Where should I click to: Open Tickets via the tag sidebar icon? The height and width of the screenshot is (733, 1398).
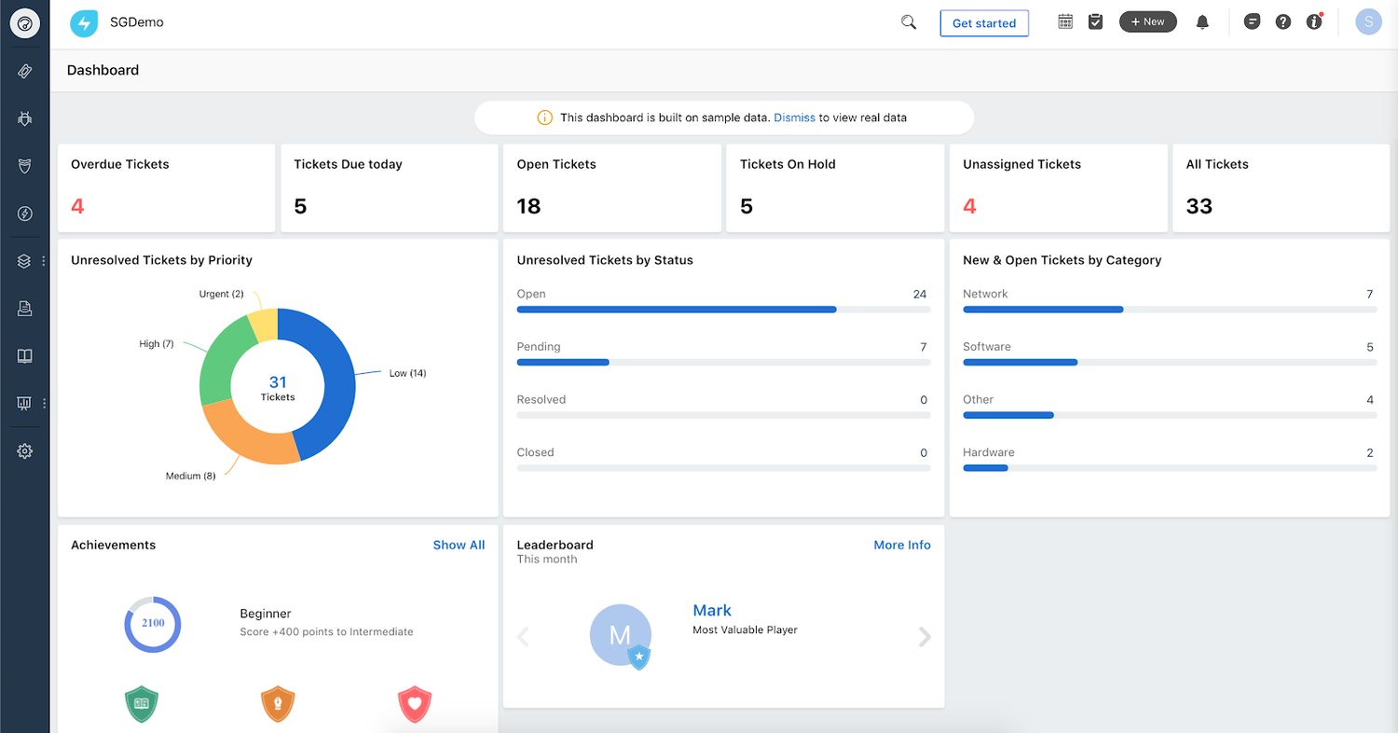[25, 71]
